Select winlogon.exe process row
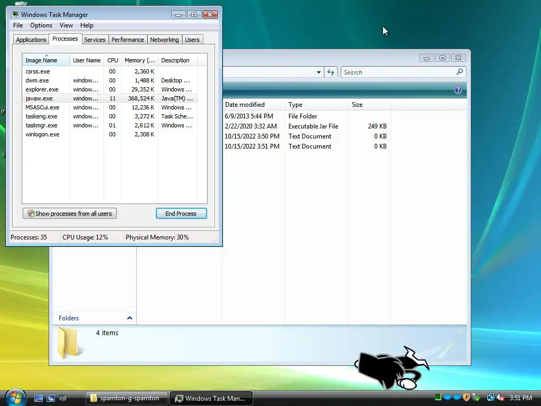This screenshot has height=406, width=541. click(x=110, y=134)
